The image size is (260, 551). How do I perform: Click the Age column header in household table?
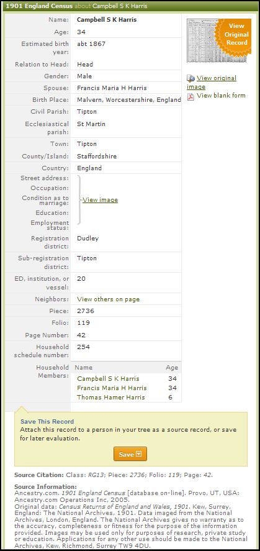[x=172, y=368]
